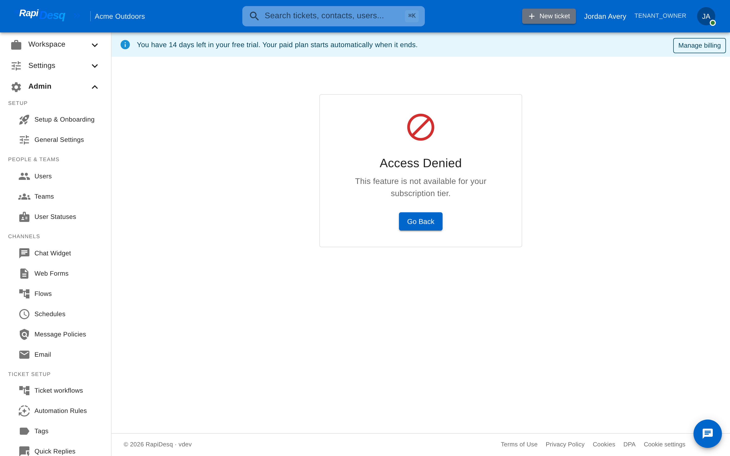Viewport: 730px width, 456px height.
Task: Click the Acme Outdoors tenant name
Action: point(120,16)
